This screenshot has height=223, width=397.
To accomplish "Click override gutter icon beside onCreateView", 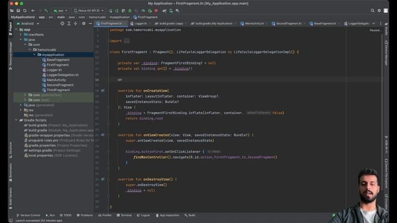I will [x=102, y=90].
